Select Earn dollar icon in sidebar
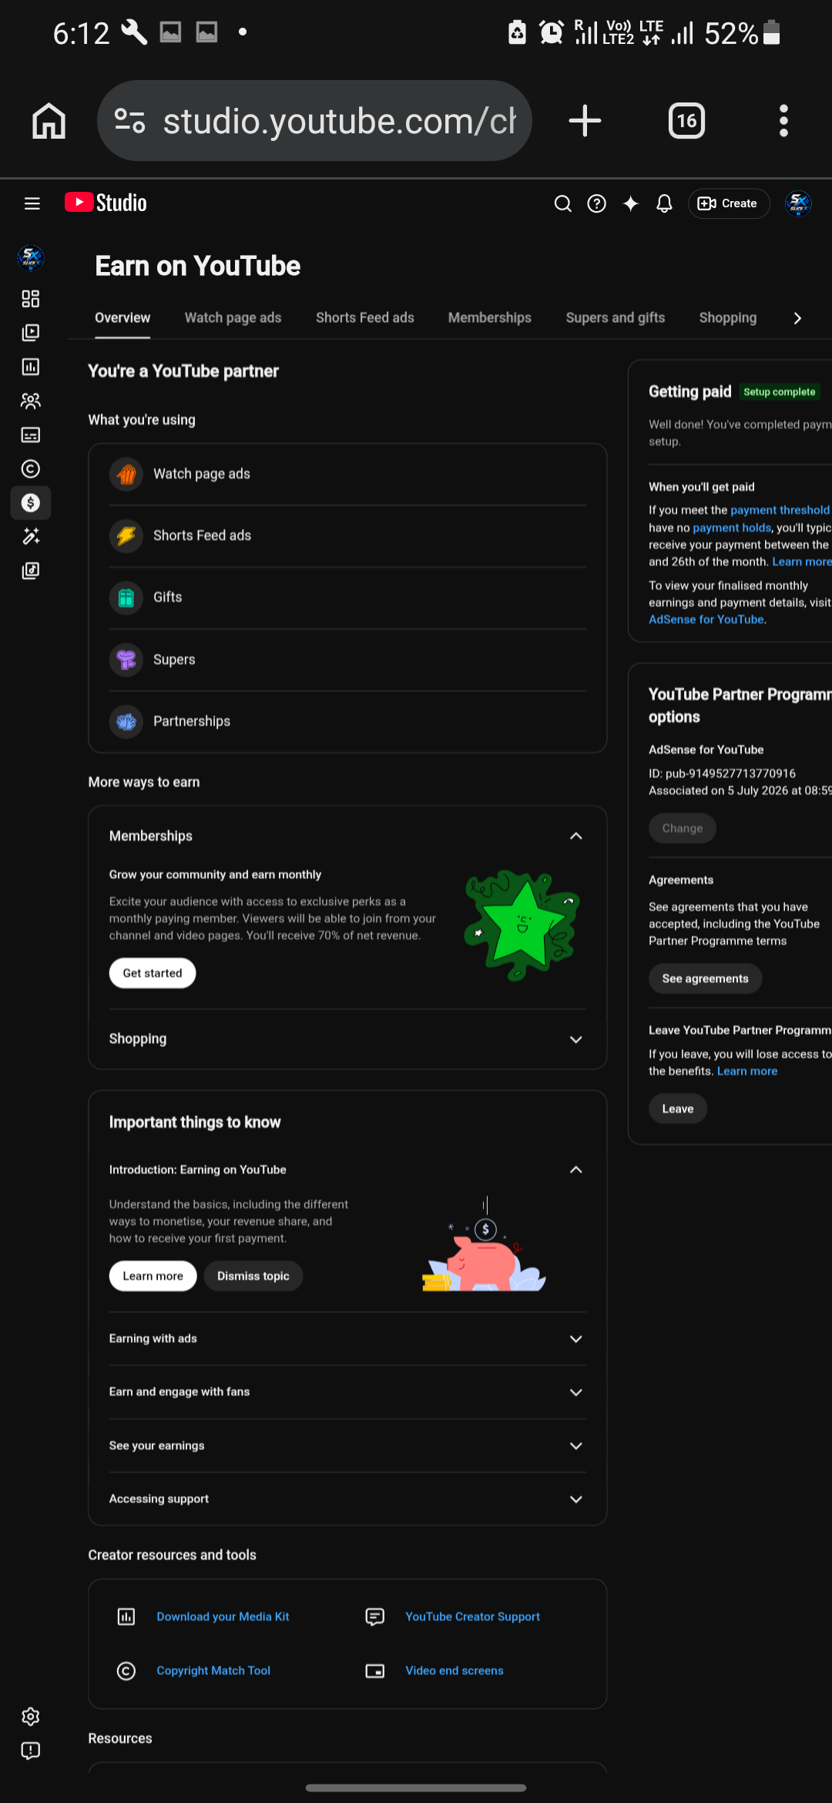The image size is (832, 1803). pyautogui.click(x=31, y=502)
